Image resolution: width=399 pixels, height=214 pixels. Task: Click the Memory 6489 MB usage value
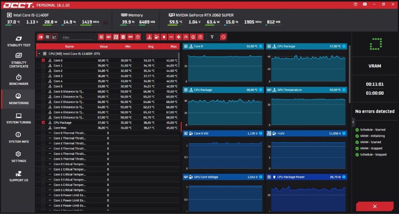(147, 22)
